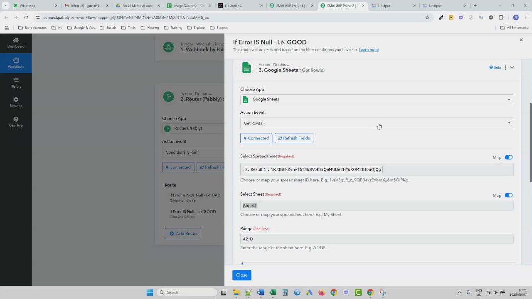Open the Router Choose App dropdown
The height and width of the screenshot is (299, 532).
point(193,128)
